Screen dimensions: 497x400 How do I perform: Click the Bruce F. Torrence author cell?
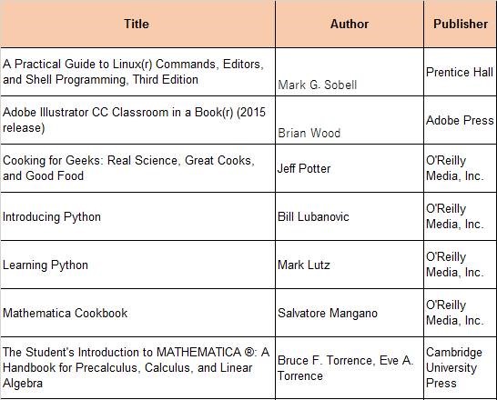click(350, 367)
